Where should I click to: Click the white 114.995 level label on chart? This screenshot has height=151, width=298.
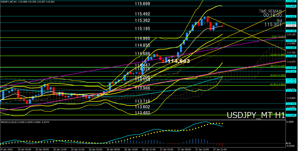click(x=143, y=38)
